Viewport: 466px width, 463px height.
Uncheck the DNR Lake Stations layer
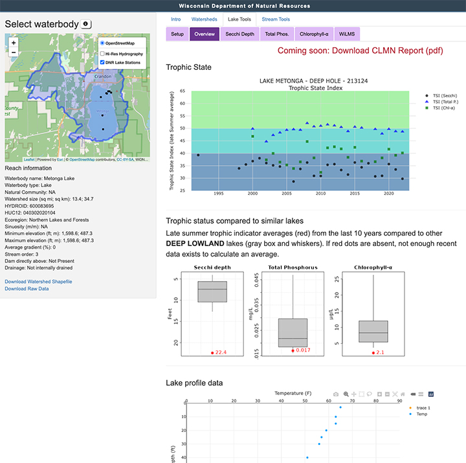[x=102, y=62]
